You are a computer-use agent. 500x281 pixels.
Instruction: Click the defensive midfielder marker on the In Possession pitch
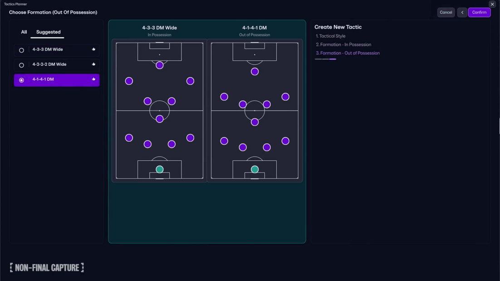[x=159, y=119]
